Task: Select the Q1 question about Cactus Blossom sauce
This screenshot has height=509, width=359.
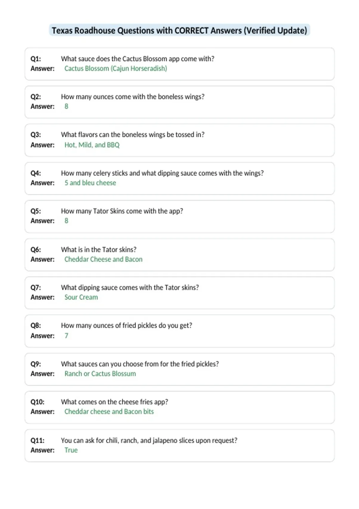Action: (138, 59)
